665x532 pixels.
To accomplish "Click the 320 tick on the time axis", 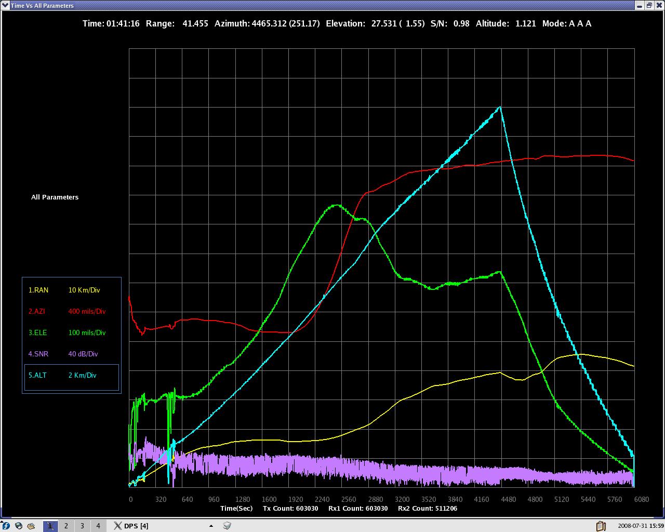I will point(161,499).
